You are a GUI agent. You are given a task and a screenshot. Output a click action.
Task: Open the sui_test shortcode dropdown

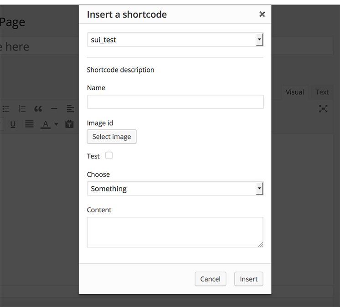(175, 40)
